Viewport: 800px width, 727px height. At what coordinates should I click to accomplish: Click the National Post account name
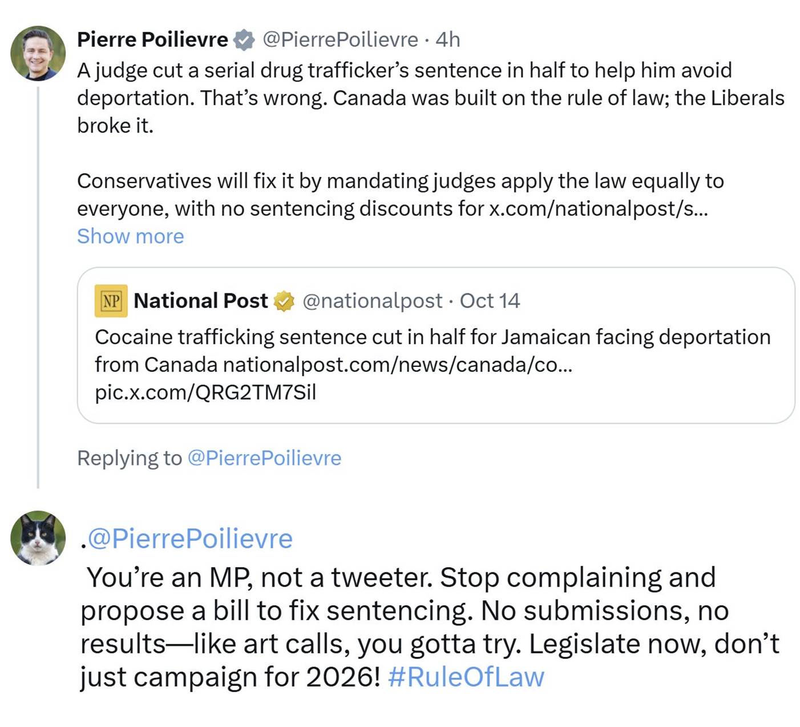coord(200,301)
